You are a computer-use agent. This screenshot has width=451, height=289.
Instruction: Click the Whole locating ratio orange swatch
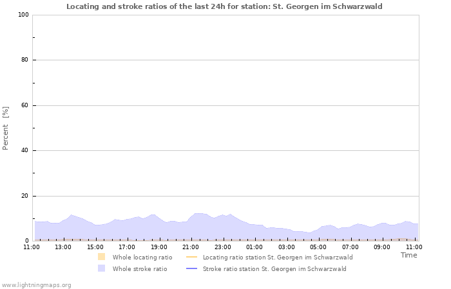click(101, 257)
